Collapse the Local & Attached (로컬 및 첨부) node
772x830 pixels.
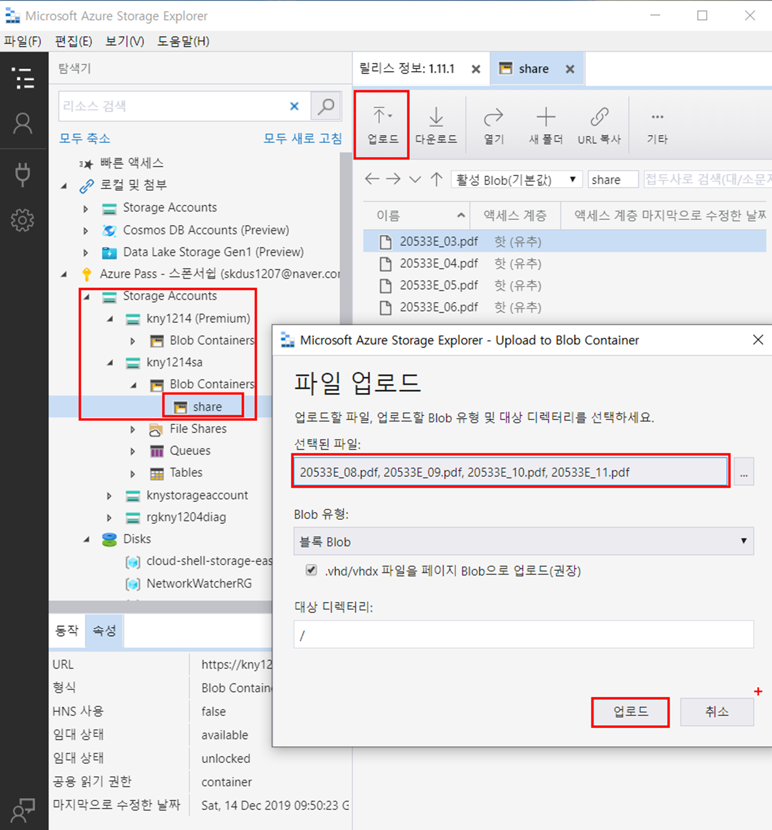tap(64, 185)
